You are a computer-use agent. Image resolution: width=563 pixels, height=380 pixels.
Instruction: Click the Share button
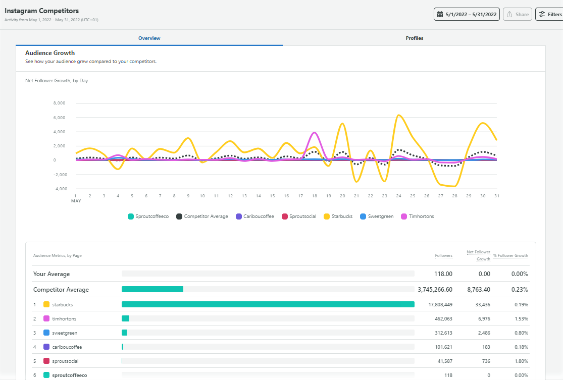point(518,15)
